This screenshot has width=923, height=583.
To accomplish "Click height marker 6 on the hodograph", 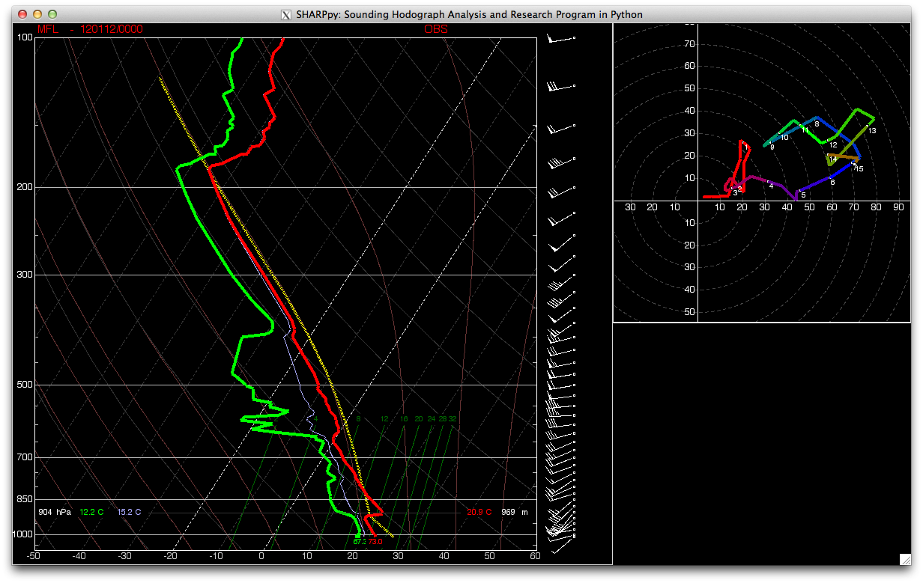I will coord(832,183).
